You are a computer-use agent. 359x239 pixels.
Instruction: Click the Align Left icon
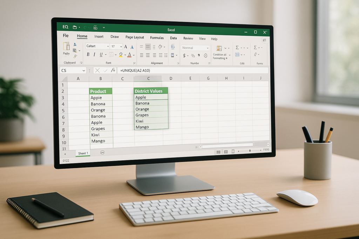(142, 55)
